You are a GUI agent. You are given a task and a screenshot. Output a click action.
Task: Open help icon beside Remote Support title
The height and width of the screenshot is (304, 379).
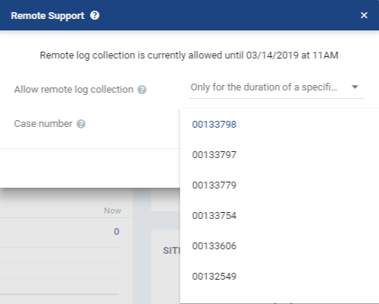pos(94,15)
